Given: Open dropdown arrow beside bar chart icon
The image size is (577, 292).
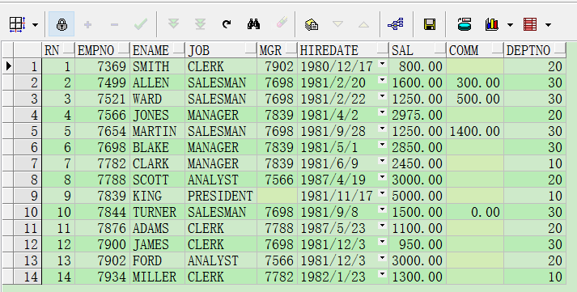Looking at the screenshot, I should [510, 25].
